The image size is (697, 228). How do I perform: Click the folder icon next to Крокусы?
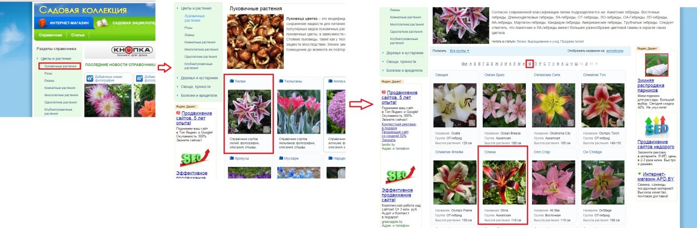(x=231, y=158)
